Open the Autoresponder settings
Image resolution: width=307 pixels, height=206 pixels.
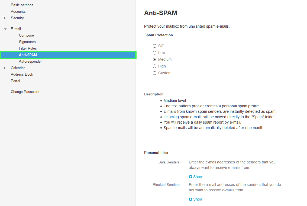pos(30,62)
